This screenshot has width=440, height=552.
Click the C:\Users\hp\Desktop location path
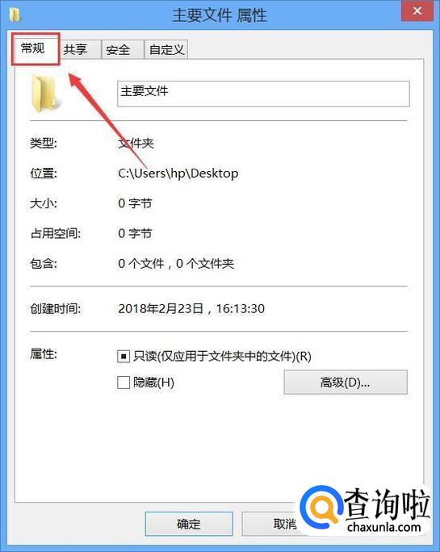pyautogui.click(x=178, y=174)
